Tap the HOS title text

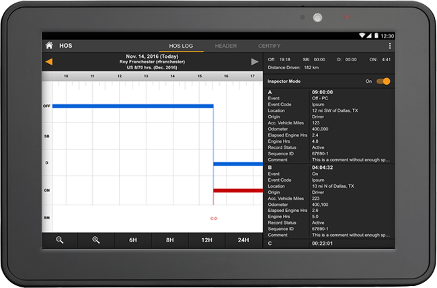66,46
